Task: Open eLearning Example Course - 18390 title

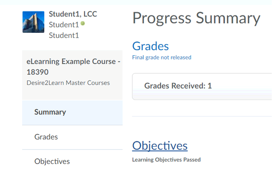Action: click(71, 61)
